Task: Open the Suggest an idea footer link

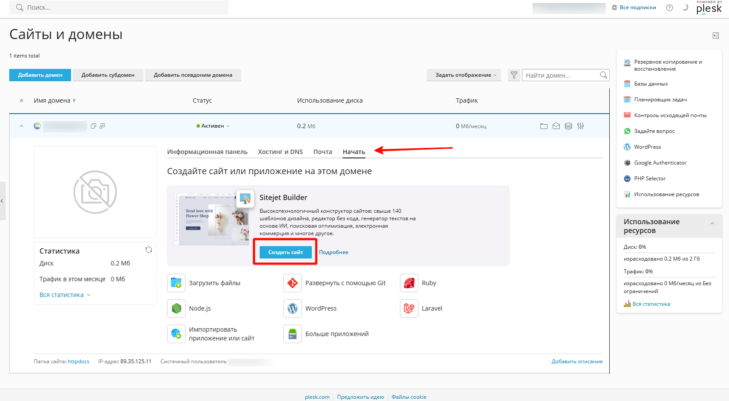Action: coord(361,397)
